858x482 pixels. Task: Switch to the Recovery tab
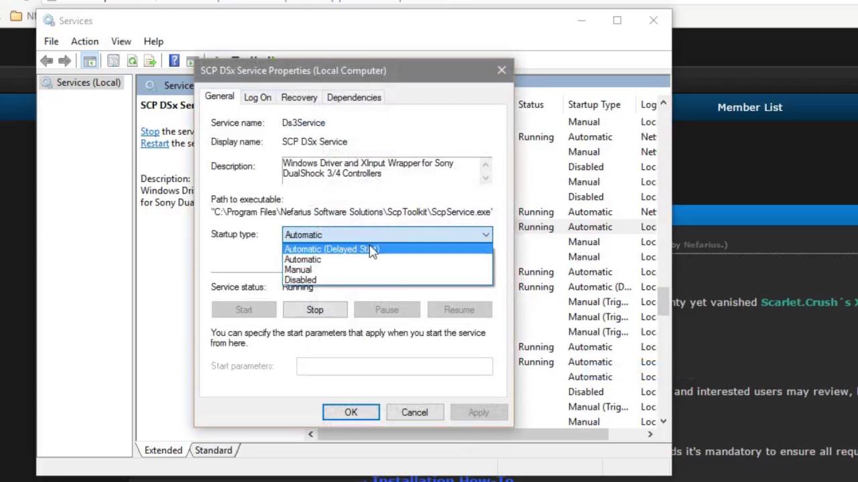click(299, 98)
